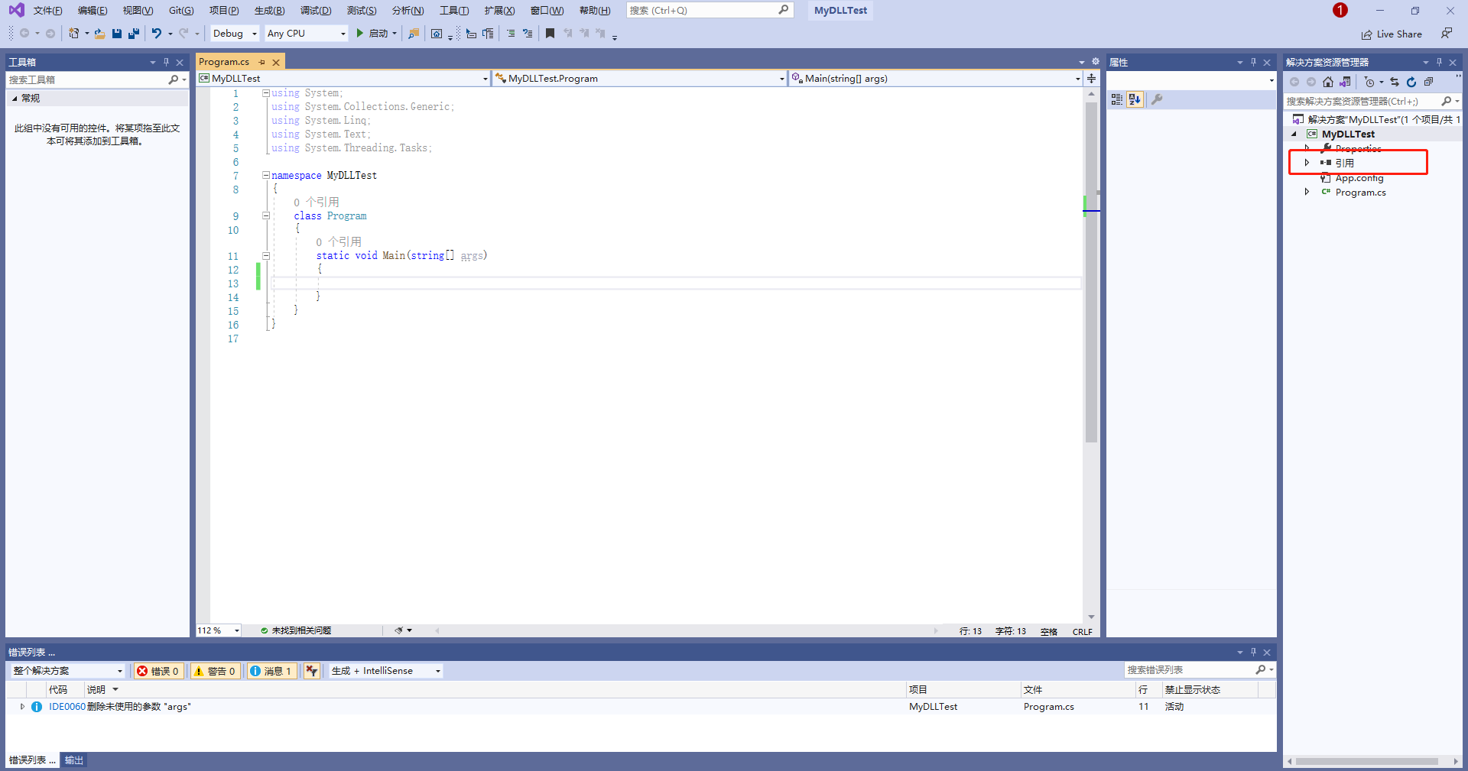1468x771 pixels.
Task: Expand the Program.cs node in Solution Explorer
Action: point(1307,192)
